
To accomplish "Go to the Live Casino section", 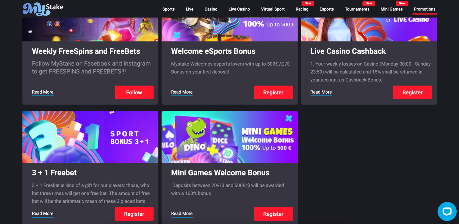I will coord(239,9).
